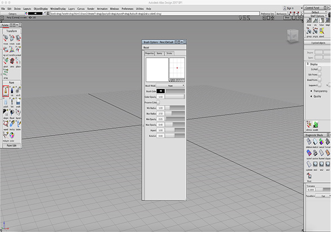This screenshot has height=232, width=333.
Task: Switch to the Stamp tab
Action: 159,53
